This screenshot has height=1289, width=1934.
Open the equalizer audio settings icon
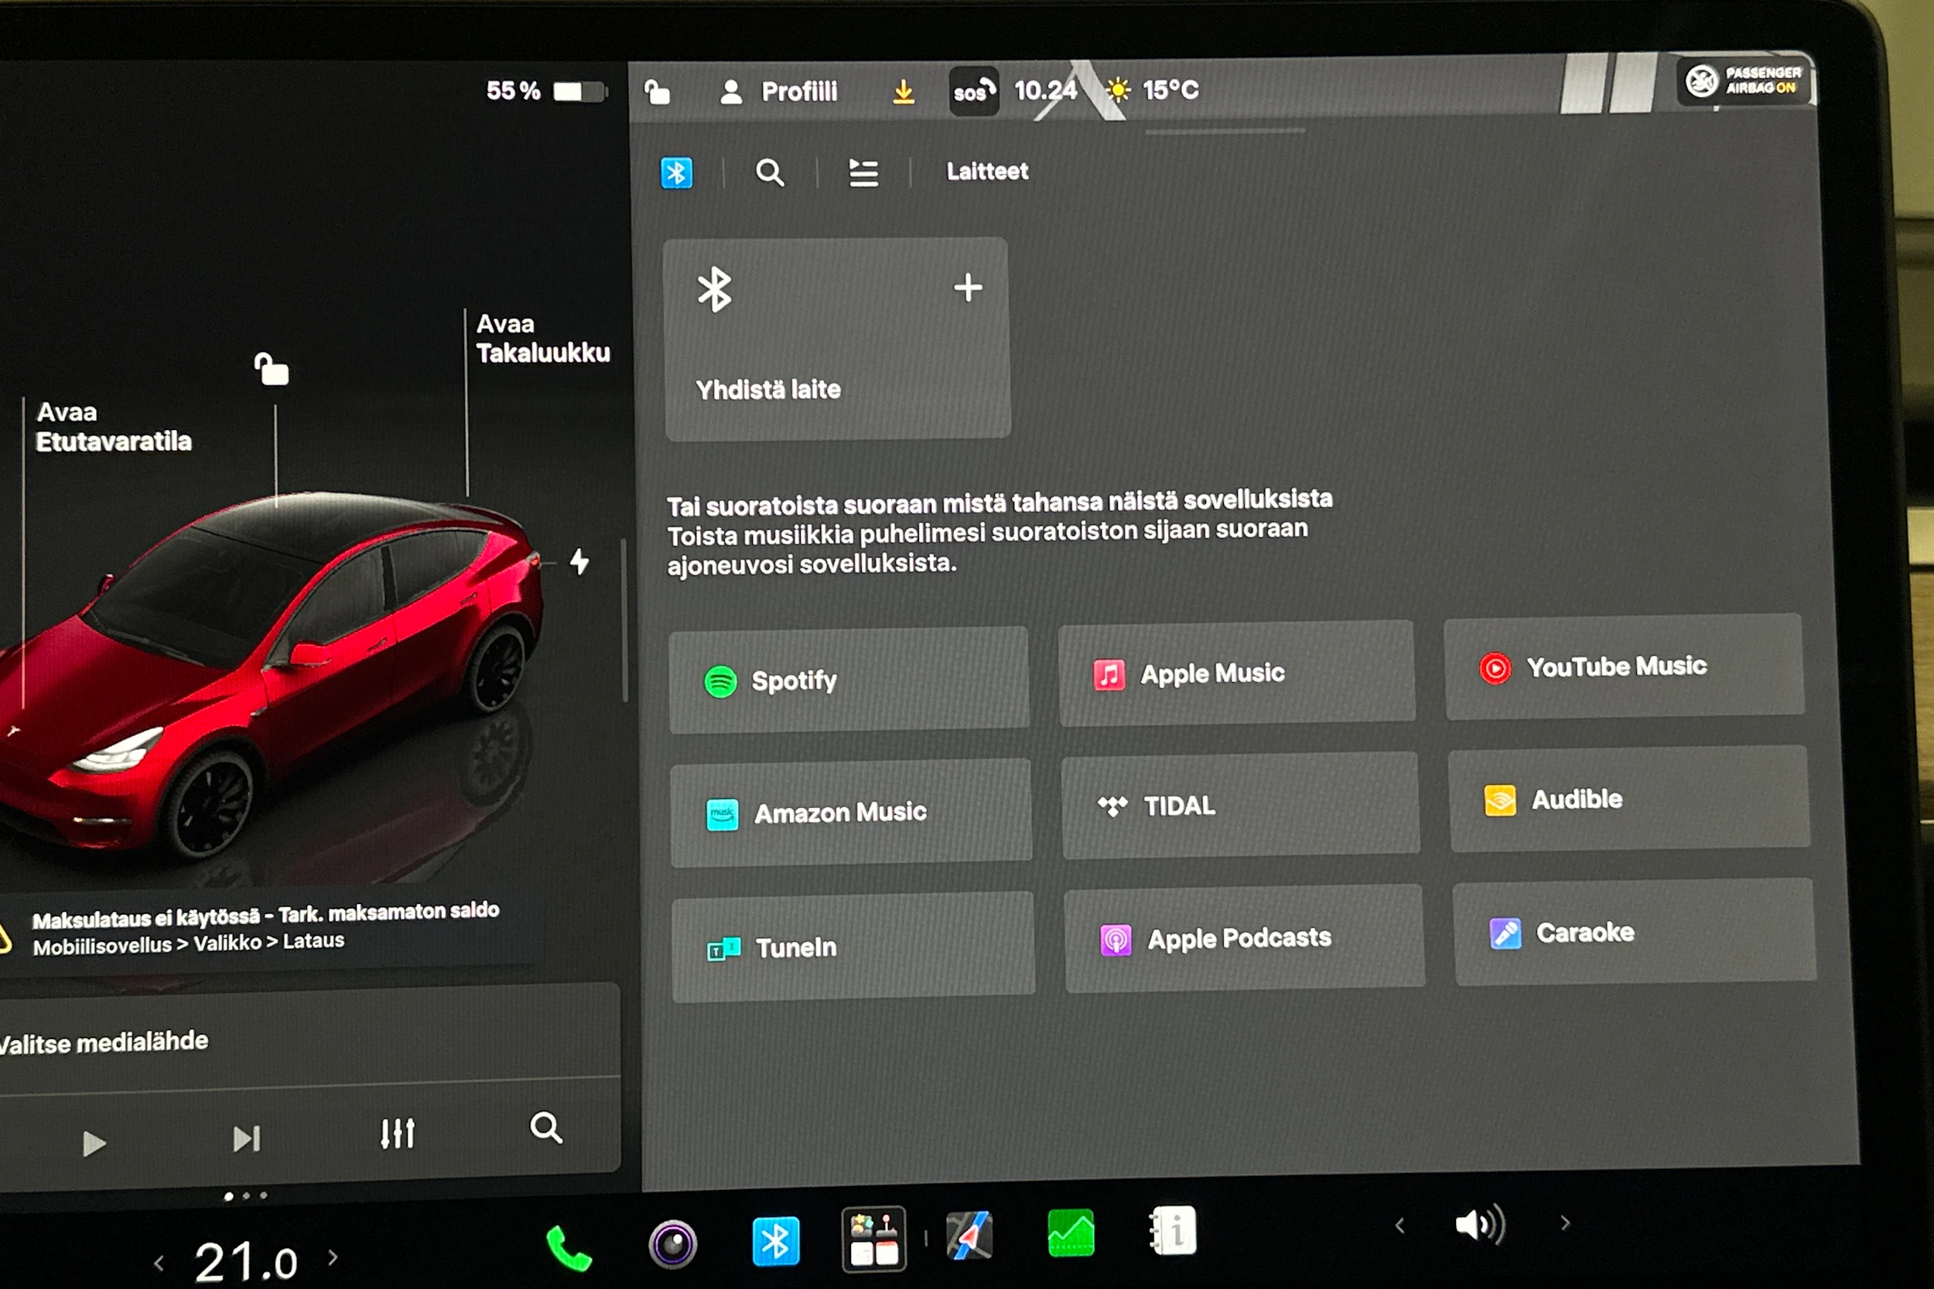(397, 1134)
